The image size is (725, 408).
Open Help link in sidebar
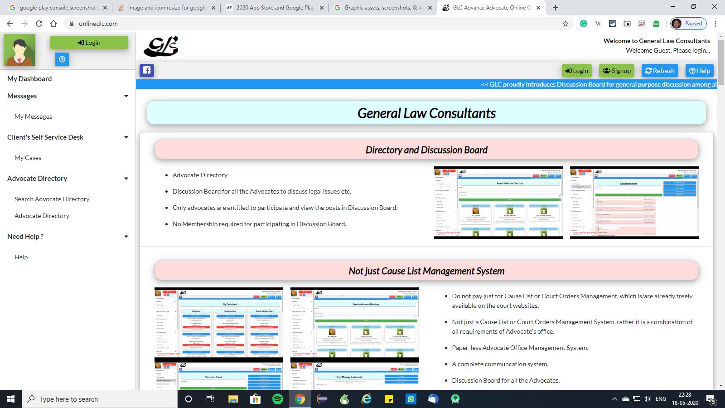click(x=21, y=257)
